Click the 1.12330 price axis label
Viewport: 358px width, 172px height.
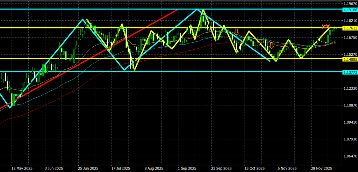350,88
